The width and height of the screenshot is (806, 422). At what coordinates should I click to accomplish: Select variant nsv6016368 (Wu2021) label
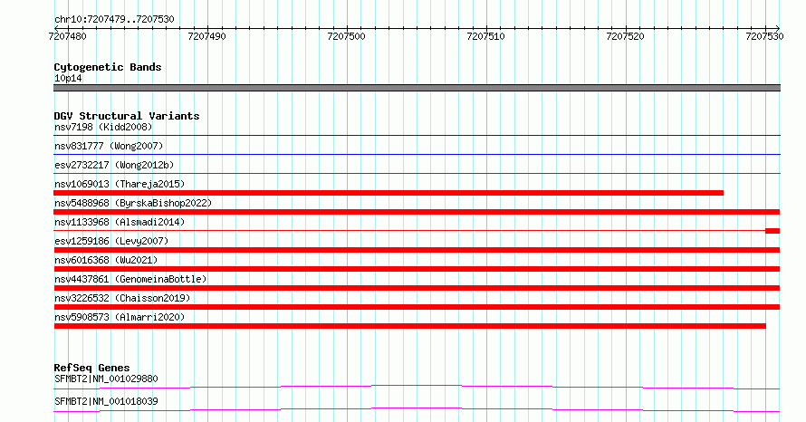pos(106,260)
